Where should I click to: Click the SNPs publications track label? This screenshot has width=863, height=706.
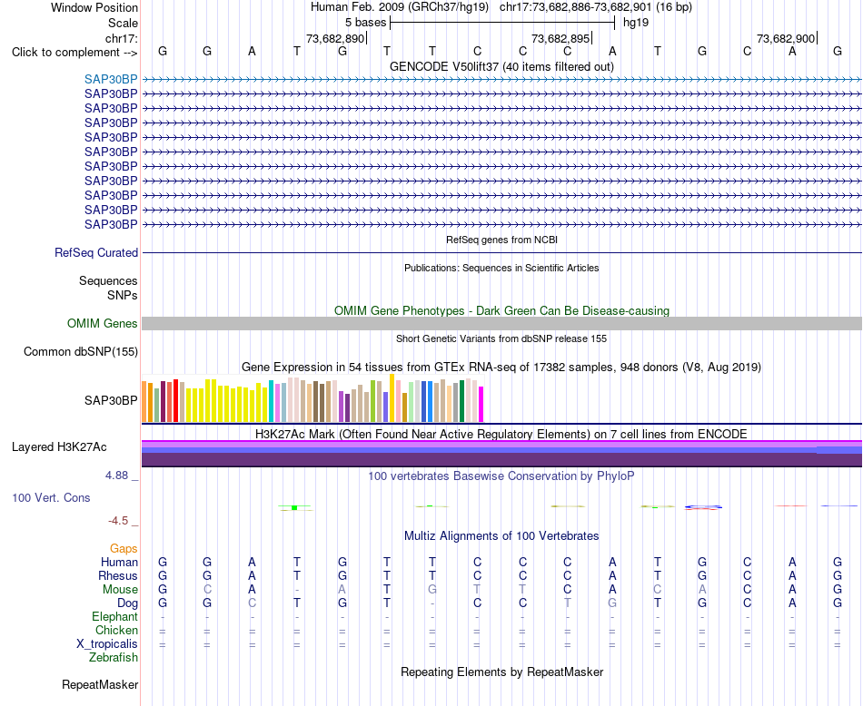click(123, 295)
